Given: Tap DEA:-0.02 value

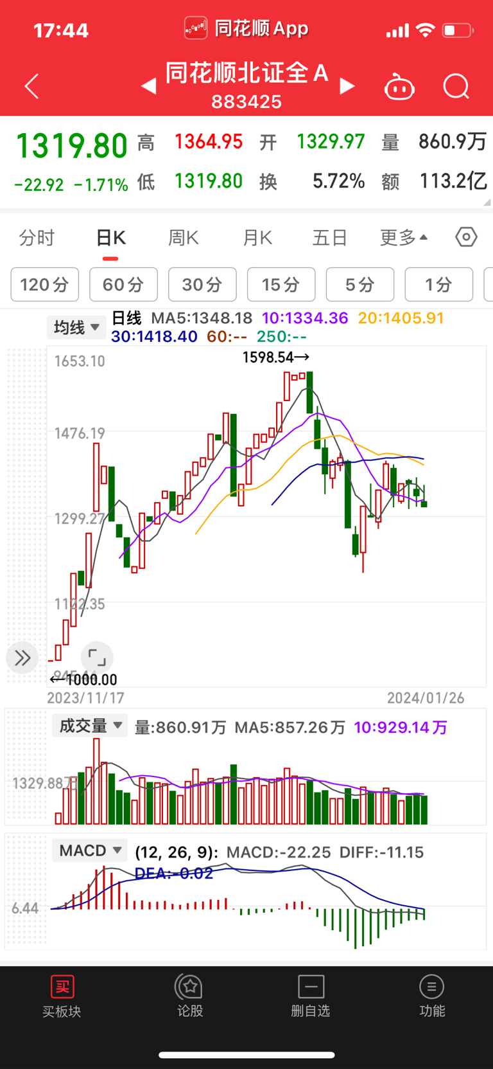Looking at the screenshot, I should [x=173, y=873].
